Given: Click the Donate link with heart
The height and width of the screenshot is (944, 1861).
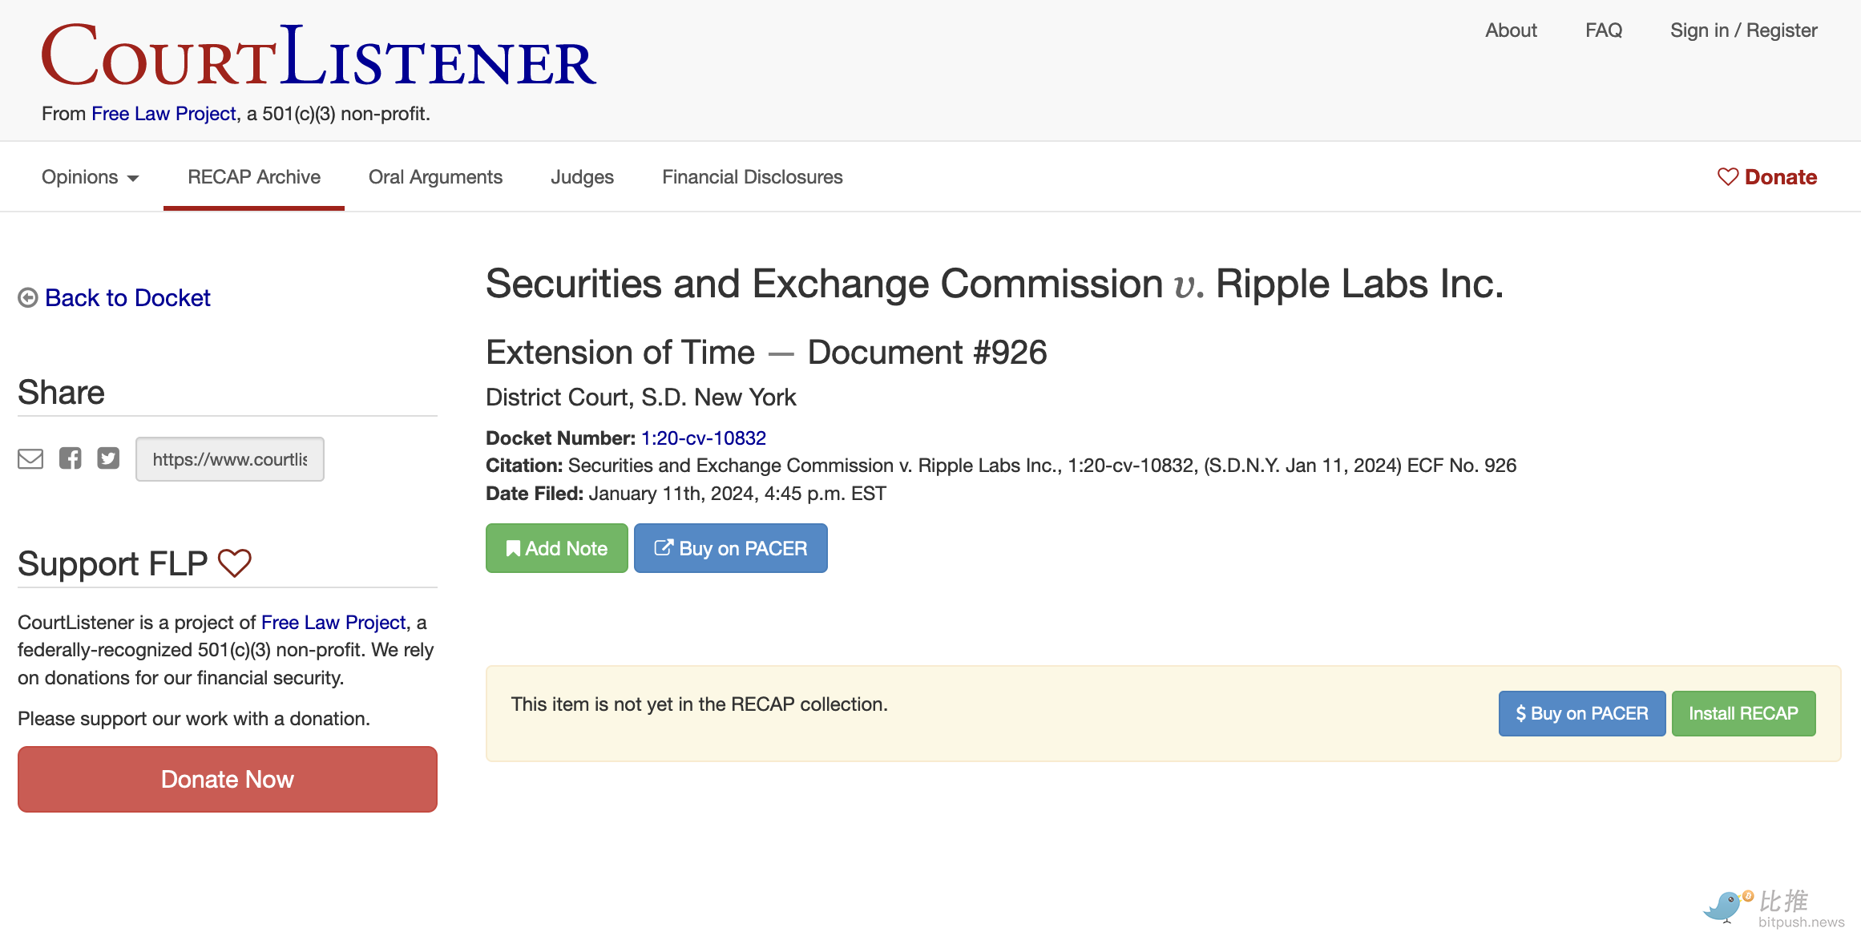Looking at the screenshot, I should click(1767, 177).
